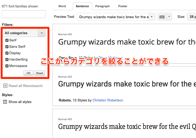Open the Poster tab
Screen dimensions: 196x138
tap(123, 6)
